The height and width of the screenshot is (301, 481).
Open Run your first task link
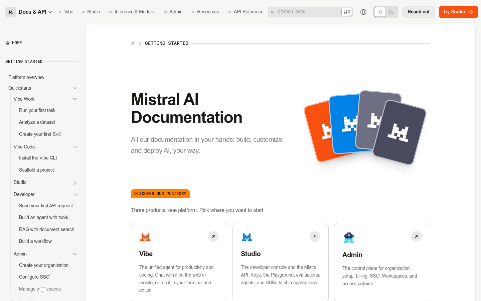click(37, 110)
